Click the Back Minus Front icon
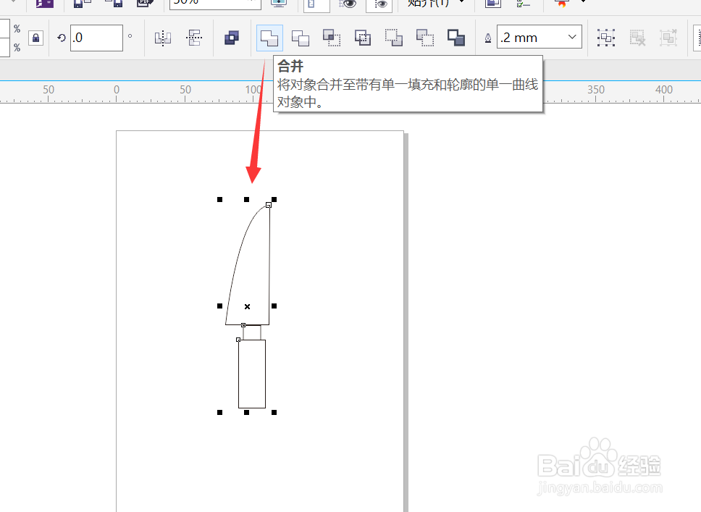Viewport: 701px width, 512px height. tap(424, 38)
